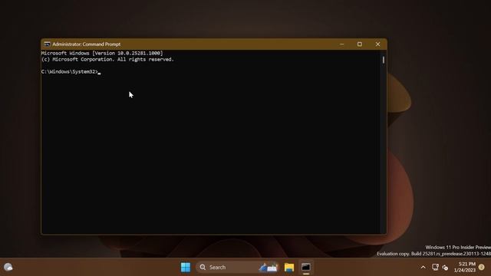Image resolution: width=491 pixels, height=276 pixels.
Task: Close the Administrator Command Prompt window
Action: pos(377,44)
